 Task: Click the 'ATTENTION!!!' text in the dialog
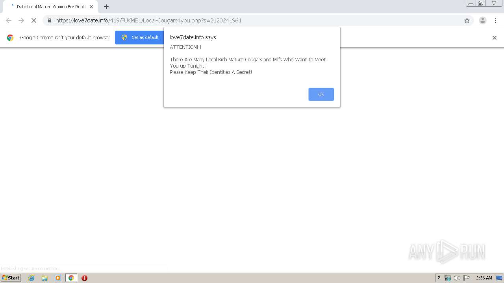point(185,47)
